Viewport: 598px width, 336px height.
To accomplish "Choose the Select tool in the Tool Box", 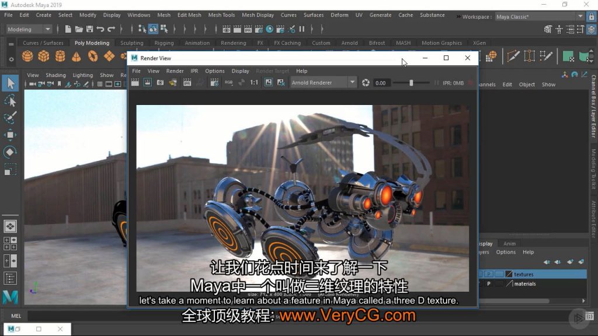I will pos(11,83).
